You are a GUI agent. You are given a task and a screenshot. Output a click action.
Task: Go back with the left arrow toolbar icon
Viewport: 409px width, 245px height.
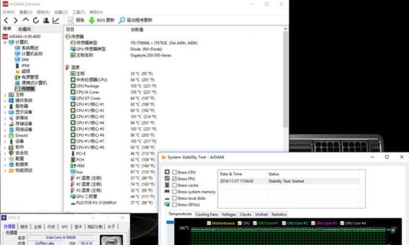(6, 20)
